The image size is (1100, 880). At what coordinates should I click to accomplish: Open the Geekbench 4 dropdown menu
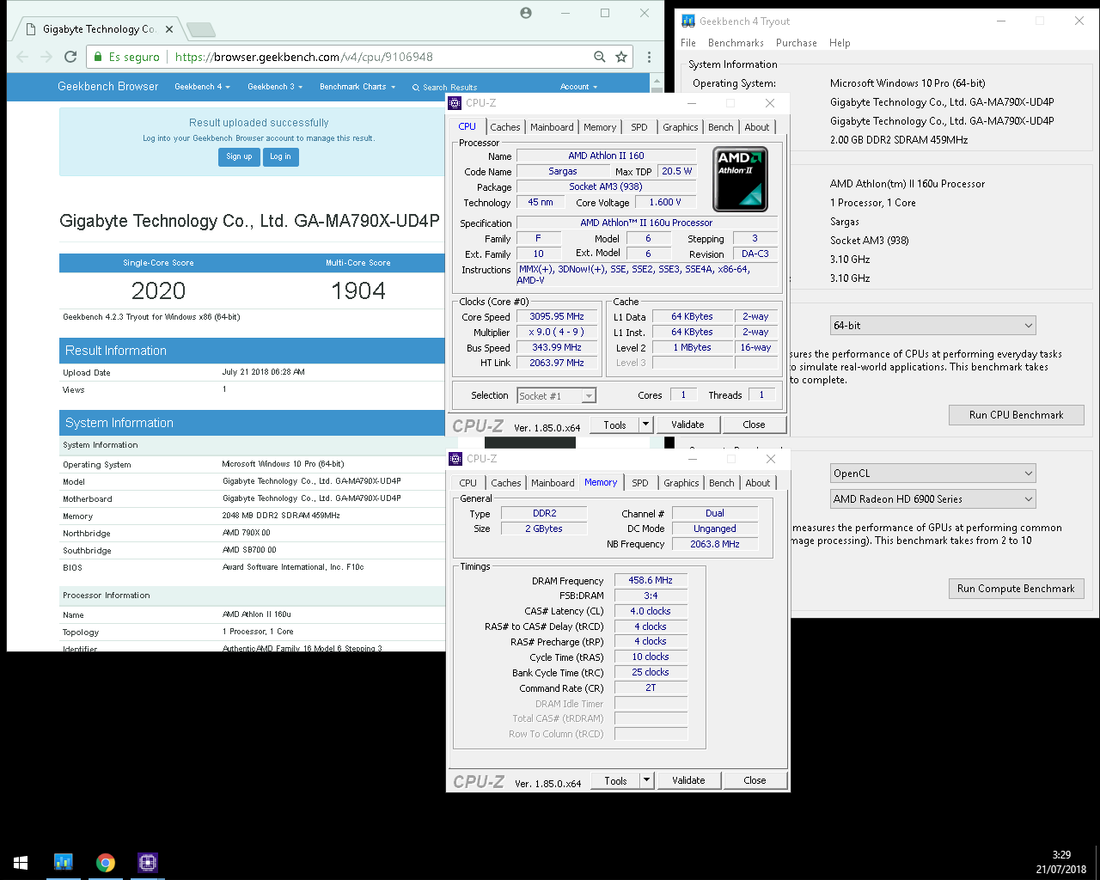pos(202,87)
